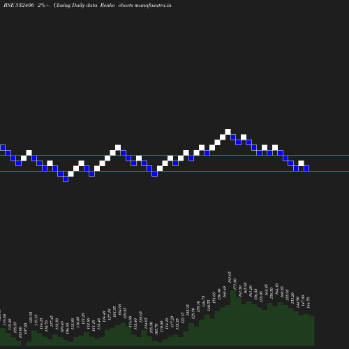Click the 171.80 price label
The height and width of the screenshot is (349, 349).
[x=235, y=284]
